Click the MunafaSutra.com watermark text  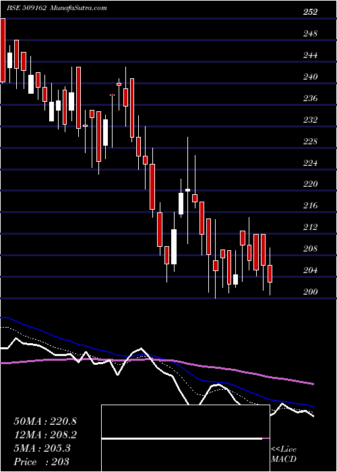[x=78, y=8]
